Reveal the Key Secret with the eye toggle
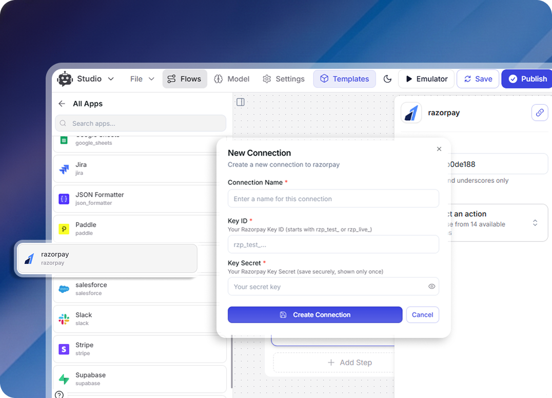552x398 pixels. click(x=431, y=287)
